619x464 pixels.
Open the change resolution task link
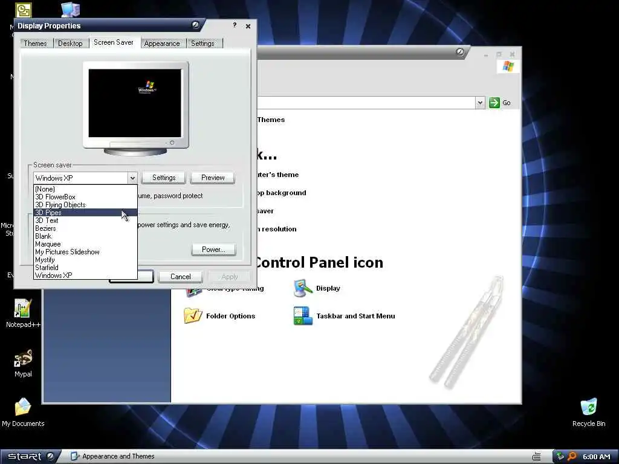point(276,229)
